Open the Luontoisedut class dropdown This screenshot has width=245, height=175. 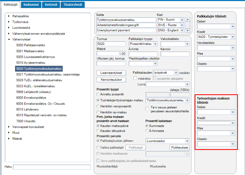coord(187,141)
